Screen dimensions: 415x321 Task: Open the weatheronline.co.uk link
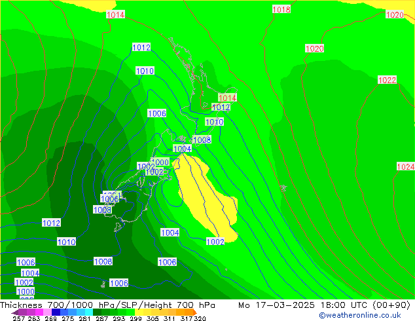359,315
